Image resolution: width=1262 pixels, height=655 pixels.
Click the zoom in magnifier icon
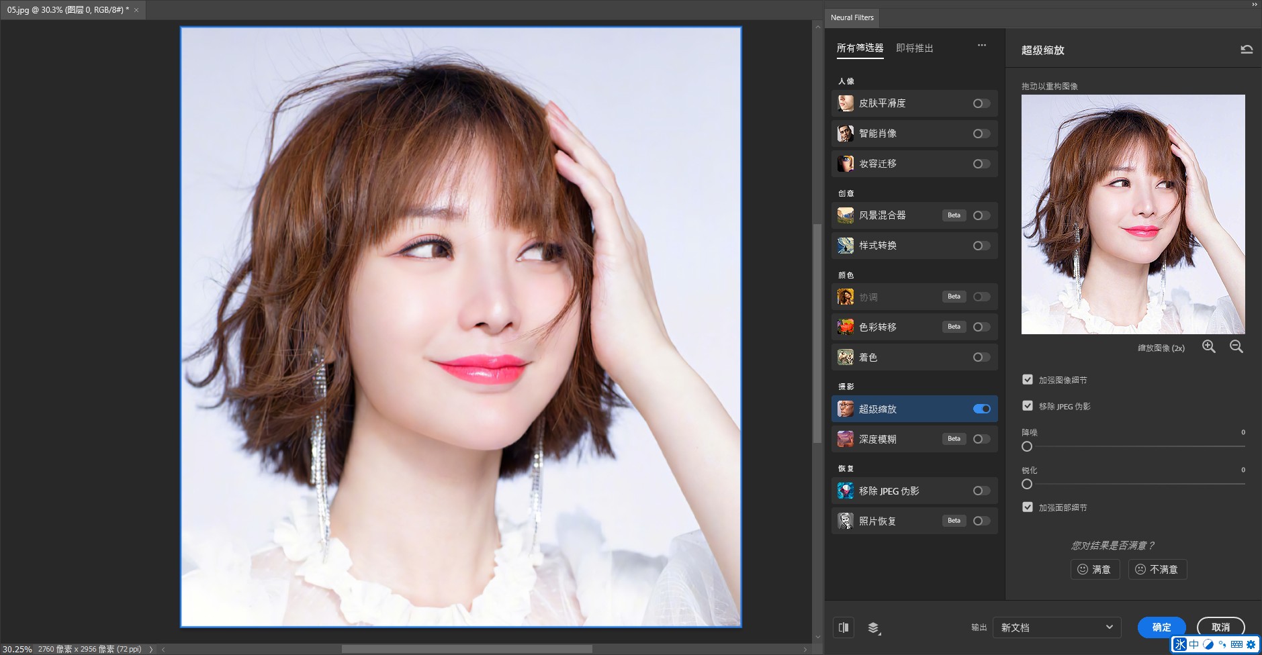(1208, 347)
